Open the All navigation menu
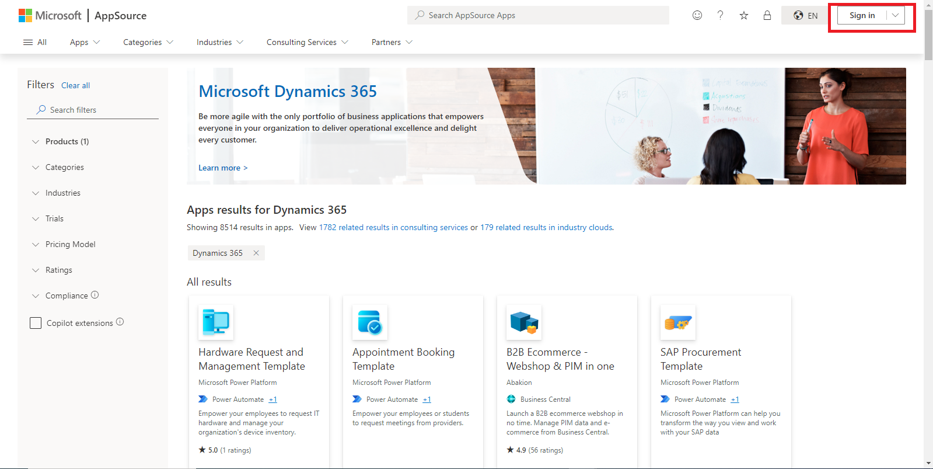The height and width of the screenshot is (469, 933). click(35, 42)
